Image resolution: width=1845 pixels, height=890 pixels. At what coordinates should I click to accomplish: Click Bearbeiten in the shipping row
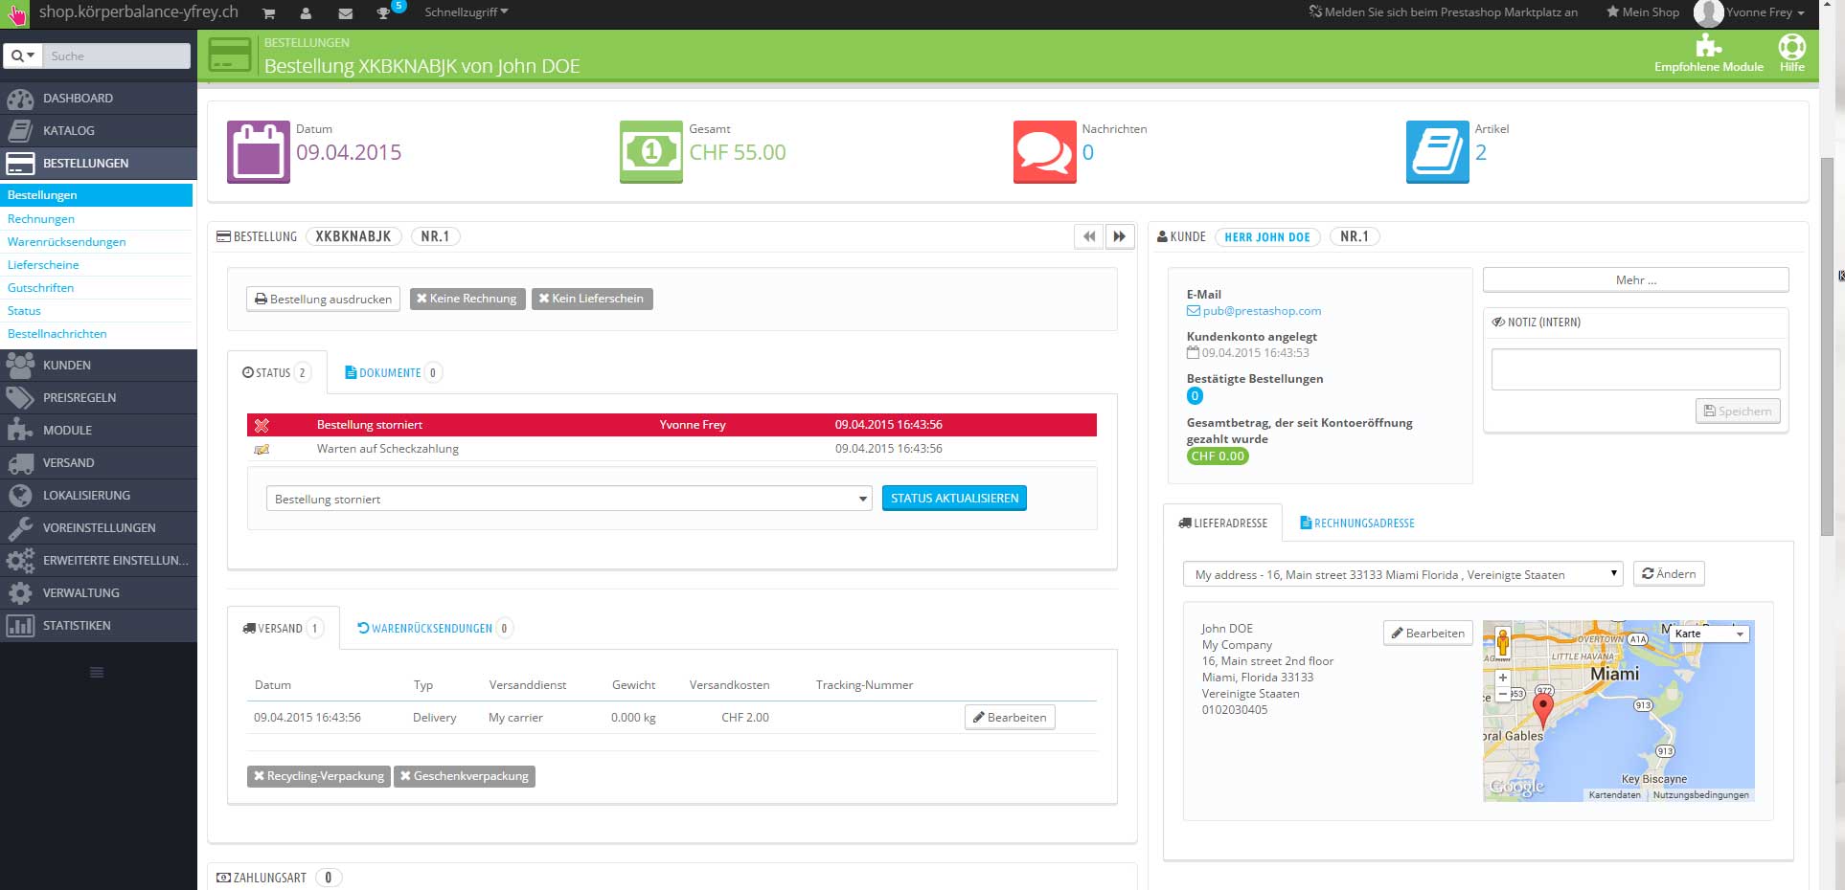pos(1010,718)
